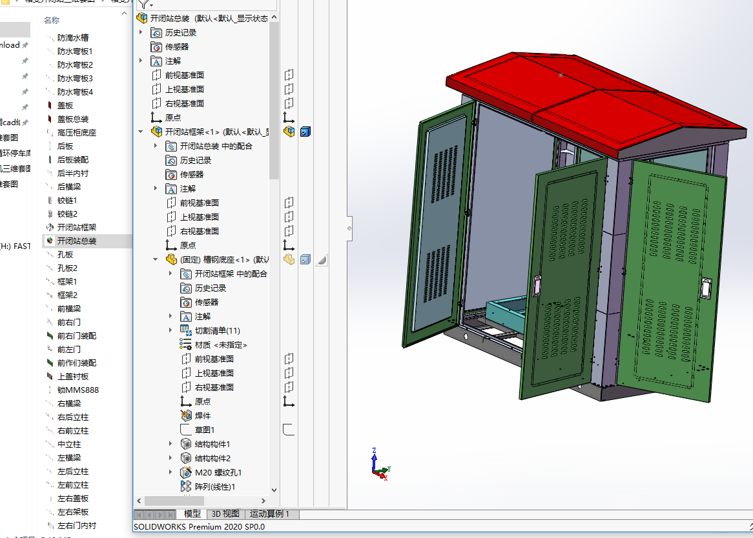Viewport: 753px width, 538px height.
Task: Select the 阵列(线性)1 linear pattern feature
Action: click(214, 486)
